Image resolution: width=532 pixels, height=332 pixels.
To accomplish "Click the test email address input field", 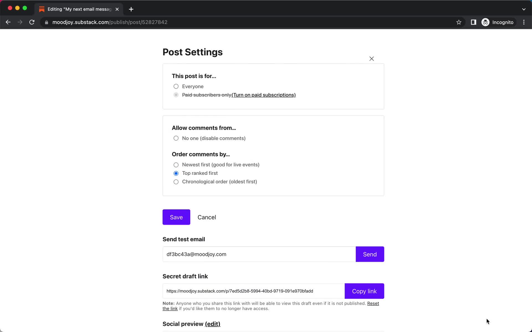I will click(x=259, y=254).
